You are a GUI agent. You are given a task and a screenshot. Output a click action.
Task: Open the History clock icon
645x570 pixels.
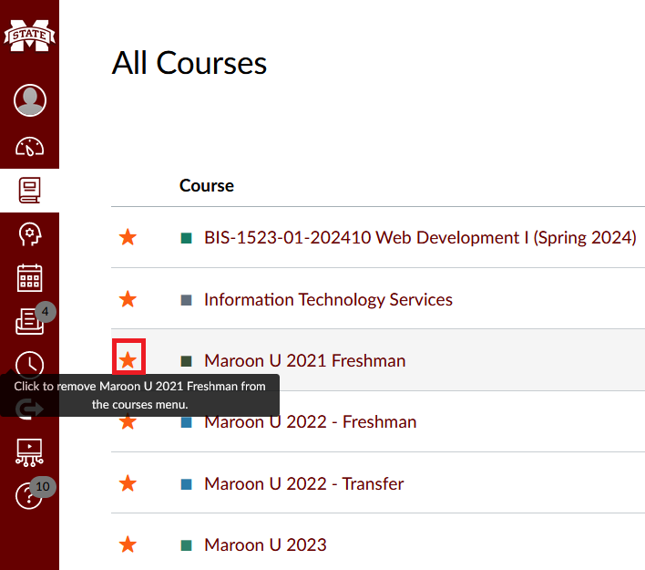(30, 364)
